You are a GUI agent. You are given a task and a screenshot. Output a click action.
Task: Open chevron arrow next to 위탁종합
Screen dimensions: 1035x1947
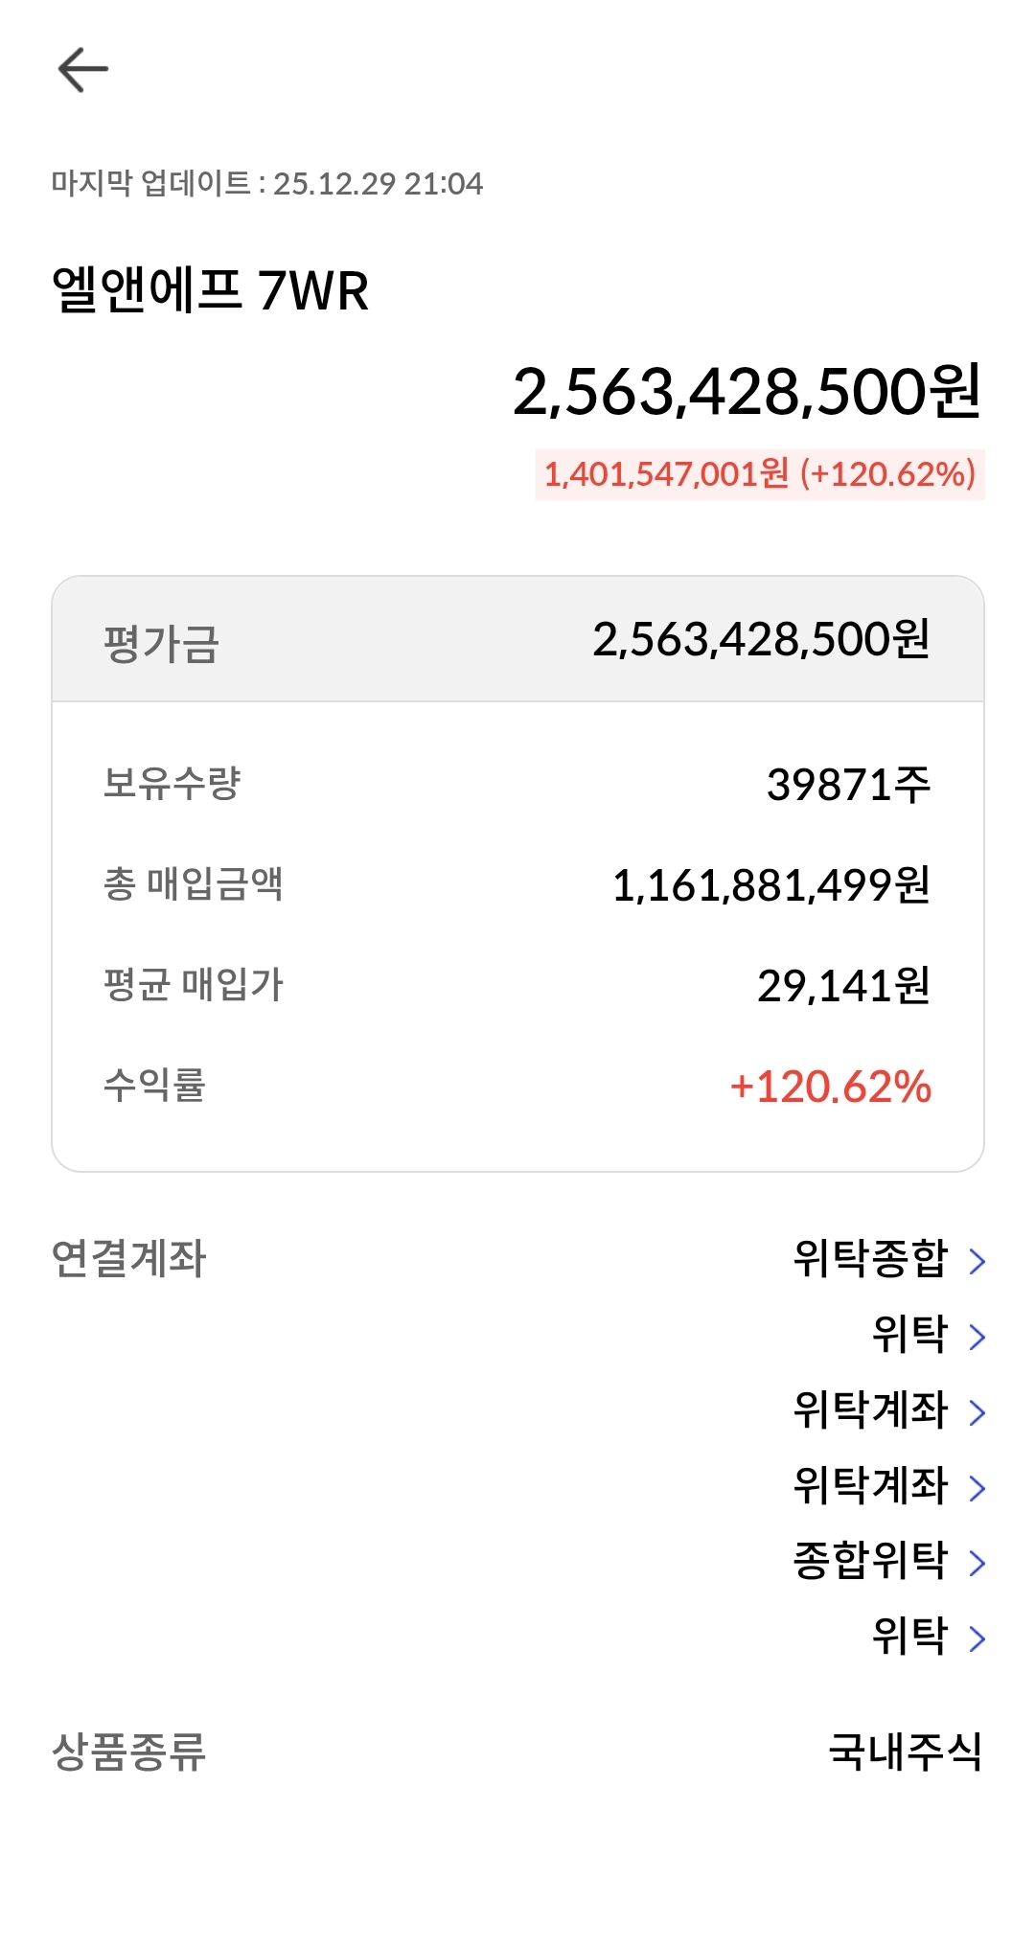pos(977,1261)
